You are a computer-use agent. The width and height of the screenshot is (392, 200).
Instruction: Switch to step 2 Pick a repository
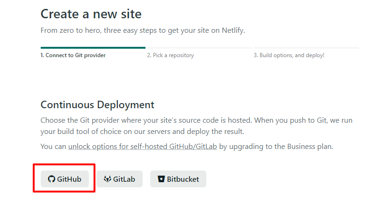(x=170, y=55)
